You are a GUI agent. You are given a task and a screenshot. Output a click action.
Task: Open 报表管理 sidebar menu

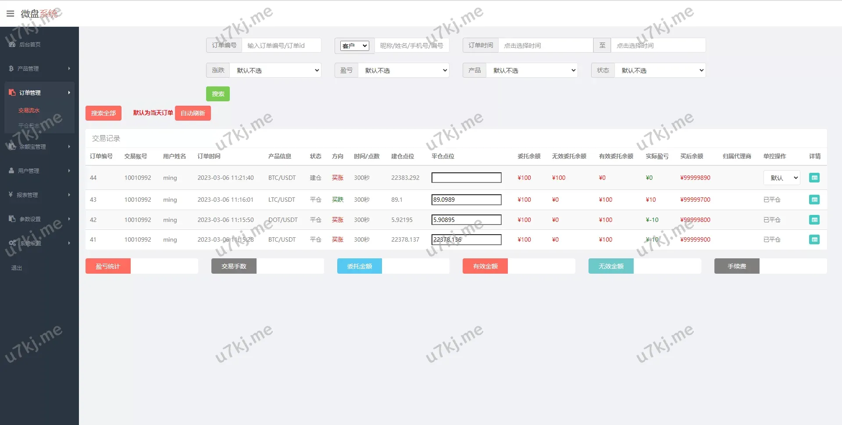tap(39, 195)
